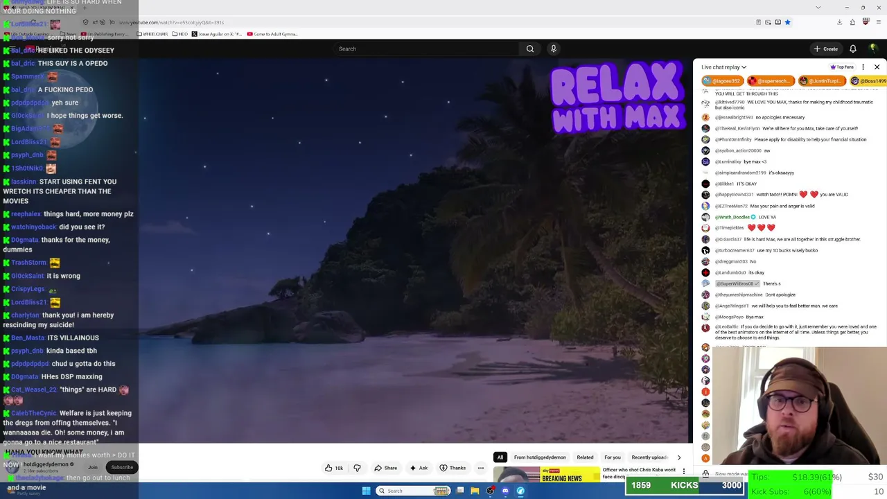Image resolution: width=887 pixels, height=499 pixels.
Task: Click chat message 'Max your pain and anger is valid'
Action: tap(782, 206)
